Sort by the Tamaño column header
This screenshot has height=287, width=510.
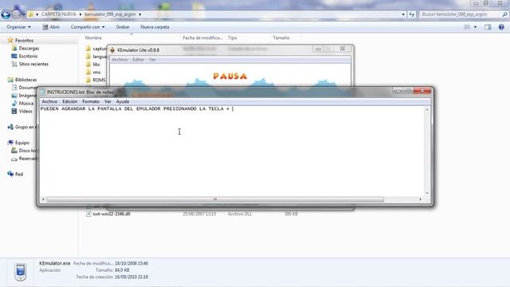coord(281,37)
